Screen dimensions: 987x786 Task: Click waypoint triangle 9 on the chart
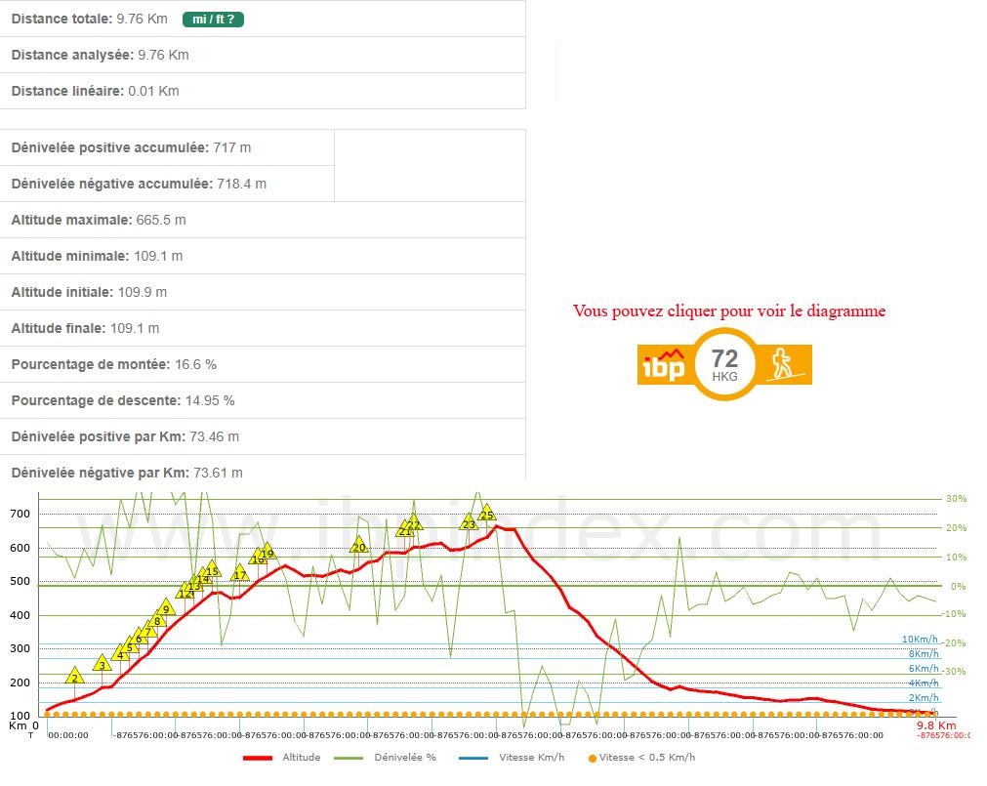[x=166, y=608]
